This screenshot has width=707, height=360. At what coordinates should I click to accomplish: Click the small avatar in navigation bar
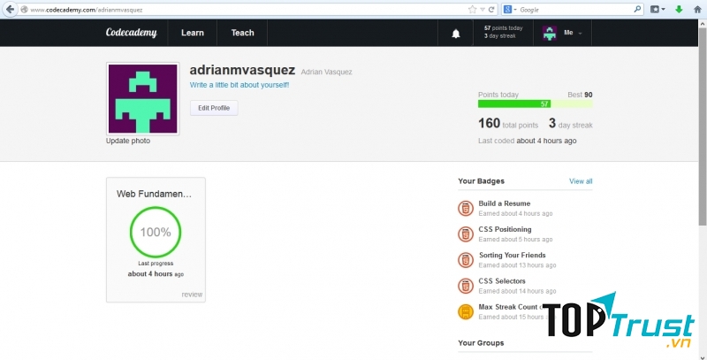pos(549,33)
